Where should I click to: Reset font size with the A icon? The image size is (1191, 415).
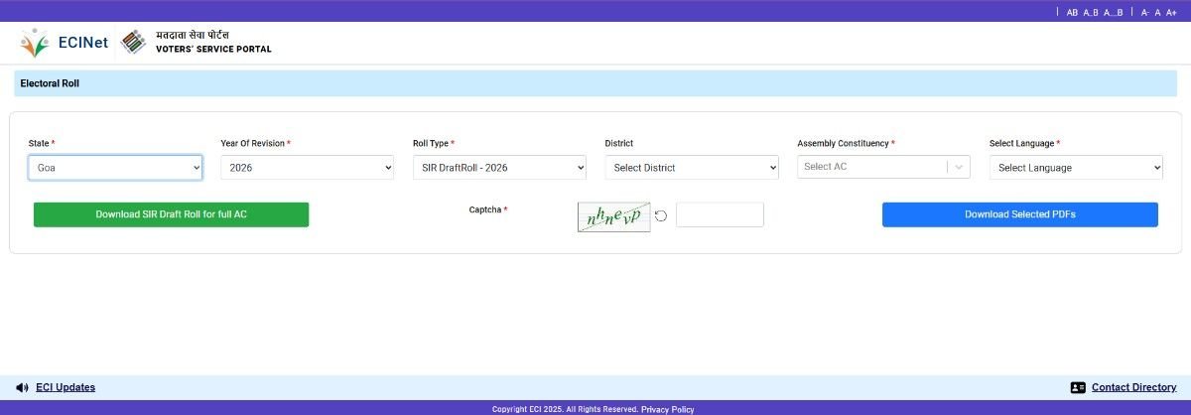(1157, 13)
